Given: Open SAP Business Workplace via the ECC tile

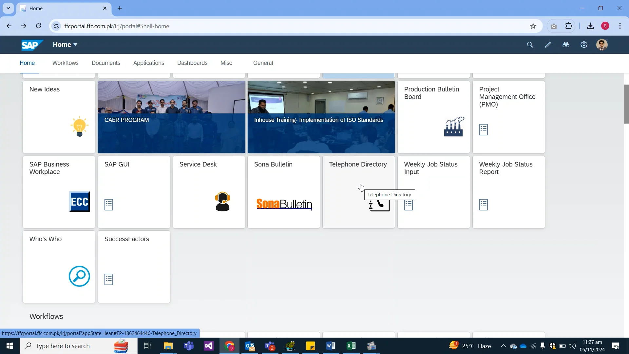Looking at the screenshot, I should click(x=80, y=202).
